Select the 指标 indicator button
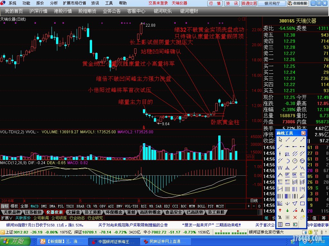Image resolution: width=329 pixels, height=246 pixels. [5, 206]
